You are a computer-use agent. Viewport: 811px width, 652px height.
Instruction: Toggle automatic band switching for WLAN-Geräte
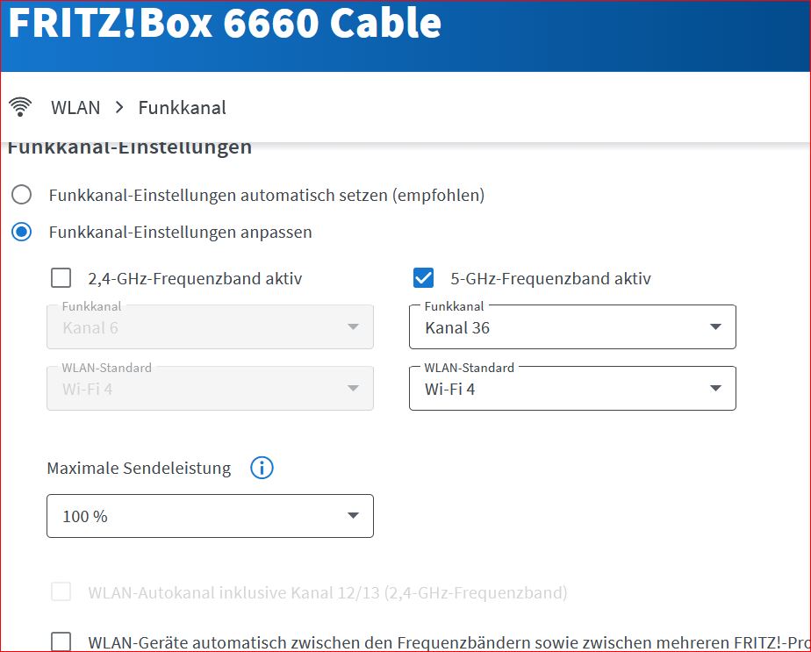tap(61, 641)
